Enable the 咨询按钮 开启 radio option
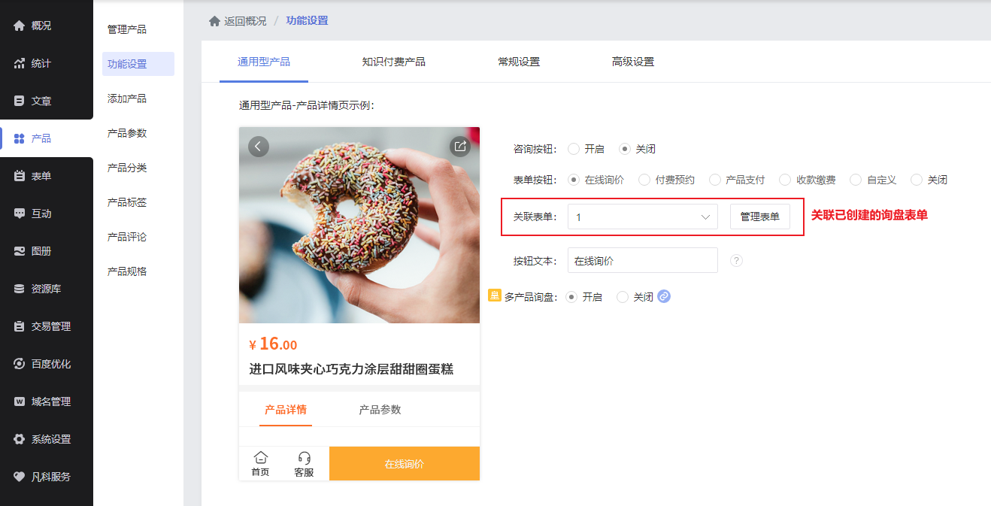Viewport: 991px width, 506px height. click(x=574, y=149)
